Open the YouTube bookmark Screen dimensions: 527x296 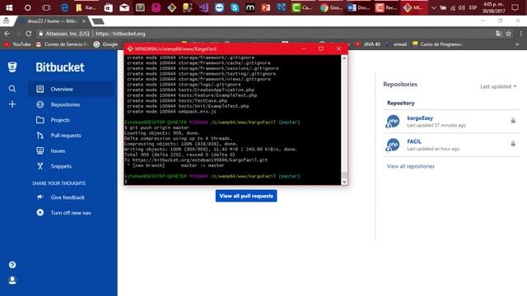[17, 44]
